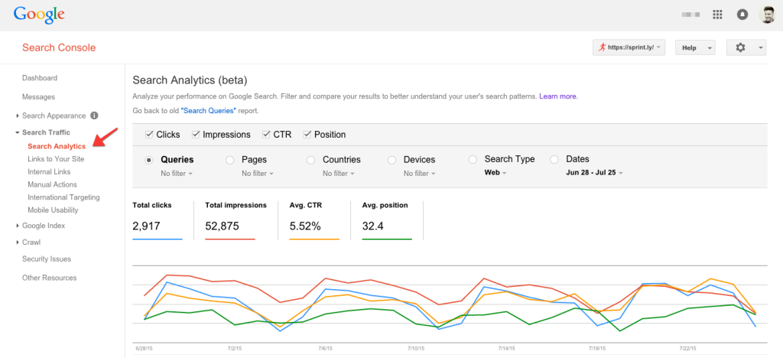Click the settings gear icon

(x=740, y=47)
